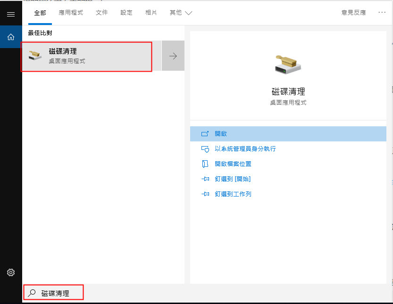393x304 pixels.
Task: Click the pin icon beside 釘選到工作列
Action: coord(205,194)
